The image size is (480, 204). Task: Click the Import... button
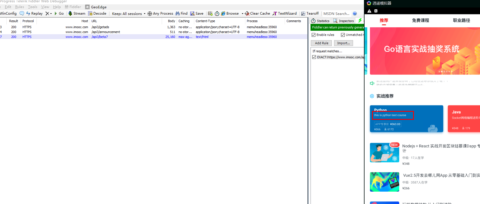(344, 43)
